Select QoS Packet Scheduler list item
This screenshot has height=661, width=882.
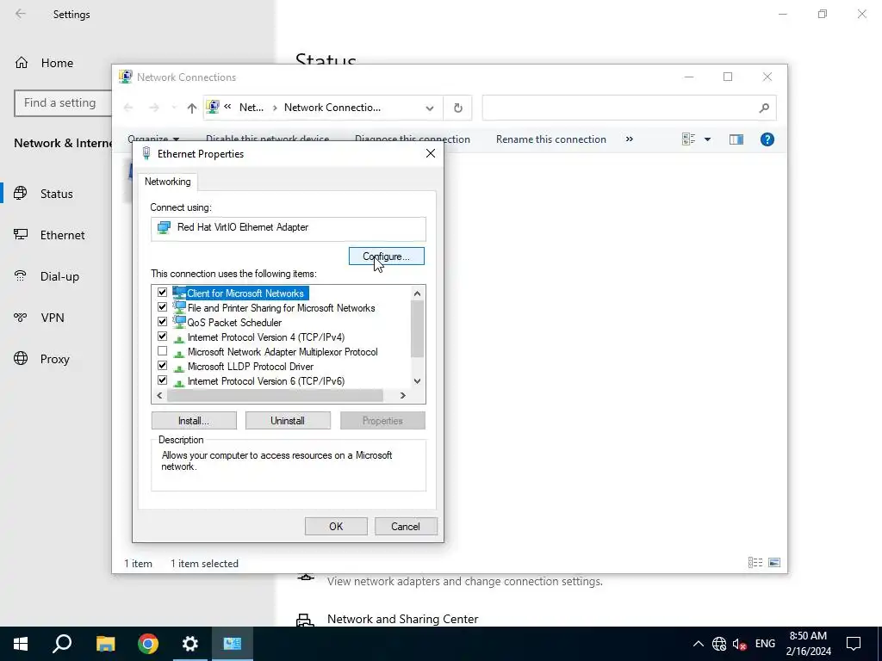[234, 323]
